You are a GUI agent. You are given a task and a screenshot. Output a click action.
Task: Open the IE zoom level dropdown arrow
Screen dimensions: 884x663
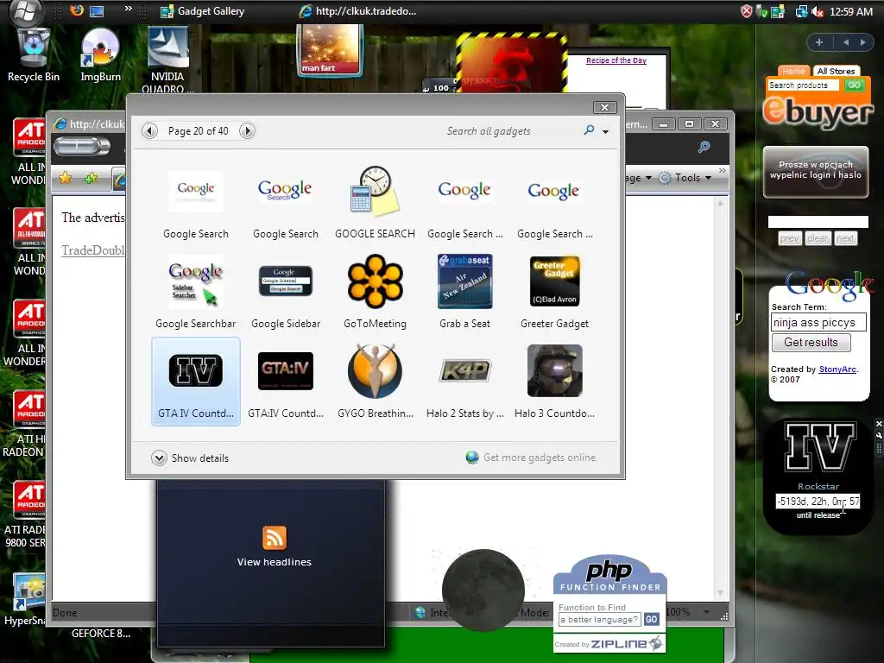[x=706, y=612]
